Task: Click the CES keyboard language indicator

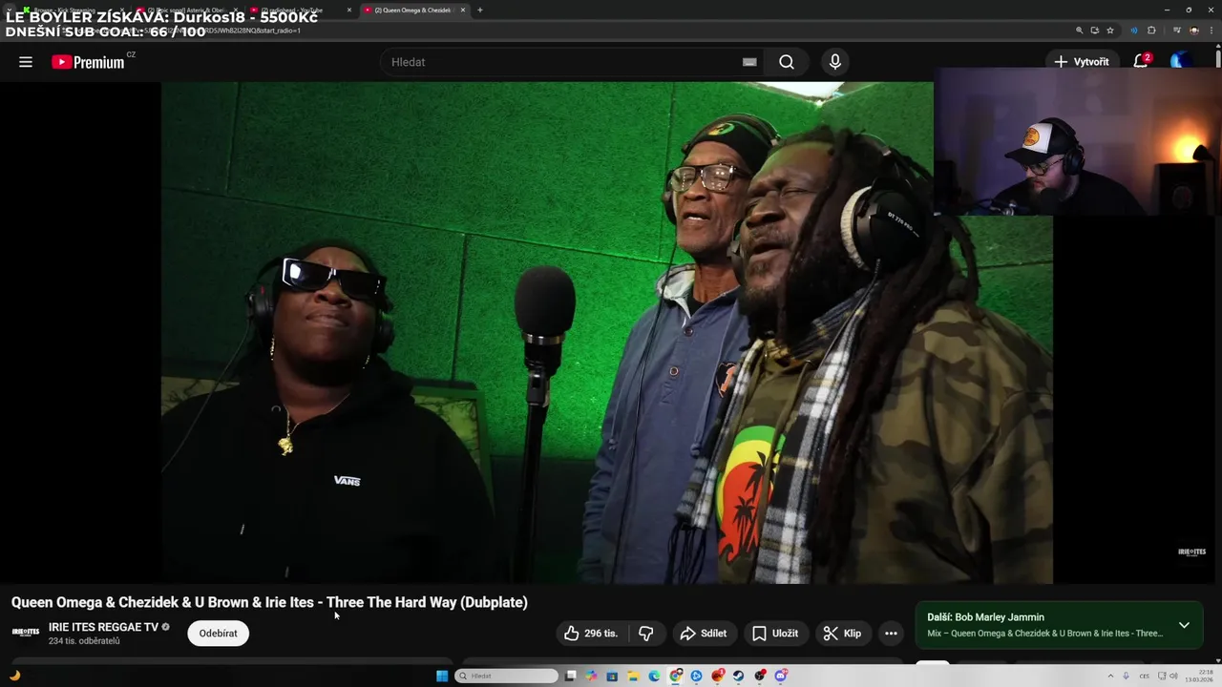Action: (x=1144, y=676)
